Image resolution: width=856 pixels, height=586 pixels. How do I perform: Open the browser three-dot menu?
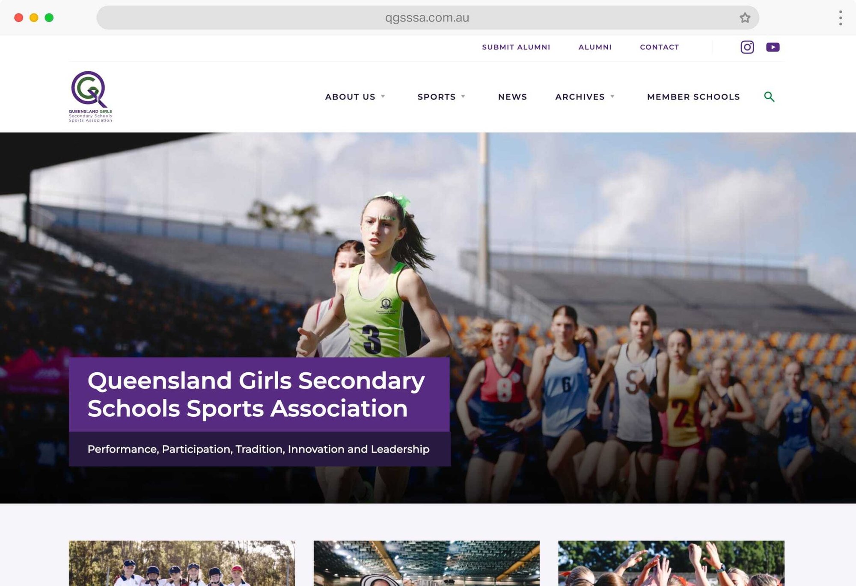tap(841, 18)
